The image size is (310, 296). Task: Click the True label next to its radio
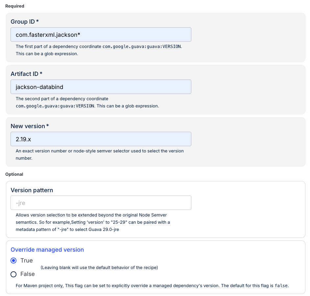(x=26, y=261)
